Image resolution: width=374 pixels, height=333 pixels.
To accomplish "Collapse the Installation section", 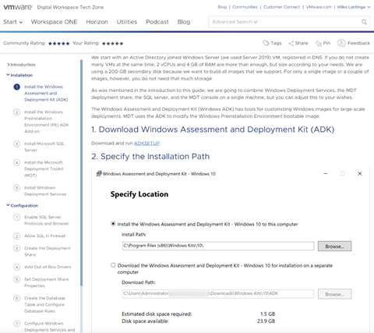I will 19,75.
